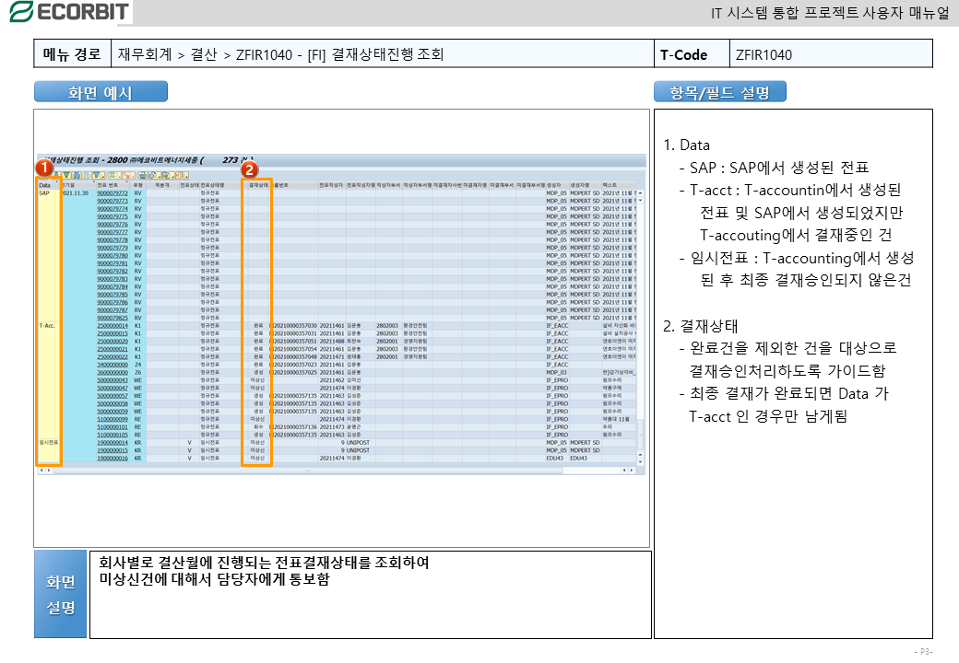Open temporary document 1900000016

click(x=112, y=458)
